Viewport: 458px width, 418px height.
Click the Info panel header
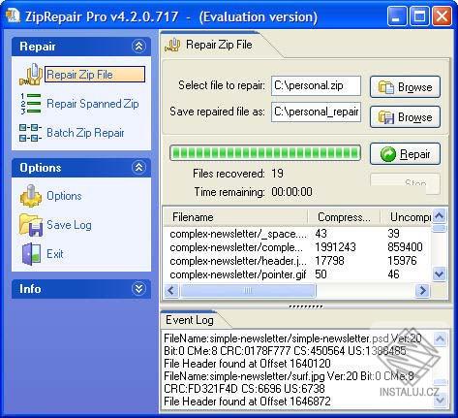(x=81, y=289)
